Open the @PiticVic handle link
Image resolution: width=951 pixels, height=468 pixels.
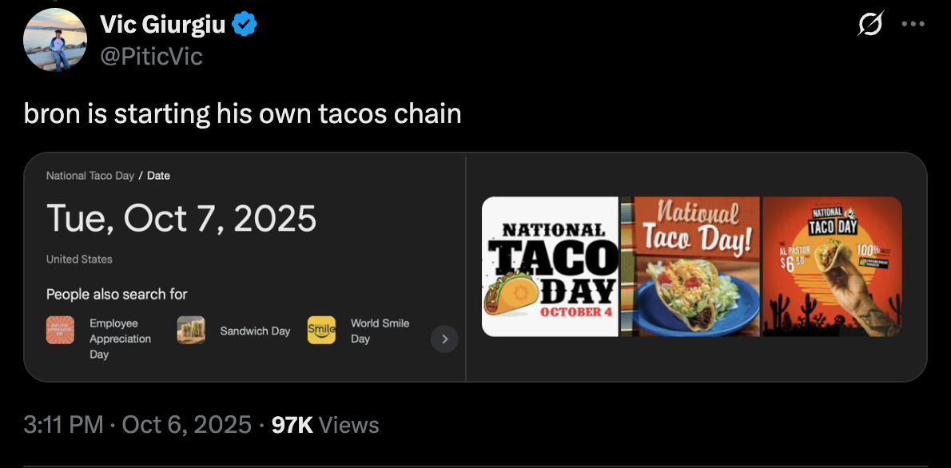click(151, 56)
